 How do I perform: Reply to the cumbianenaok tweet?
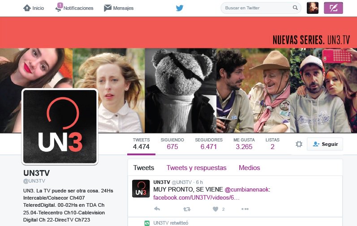[x=157, y=209]
